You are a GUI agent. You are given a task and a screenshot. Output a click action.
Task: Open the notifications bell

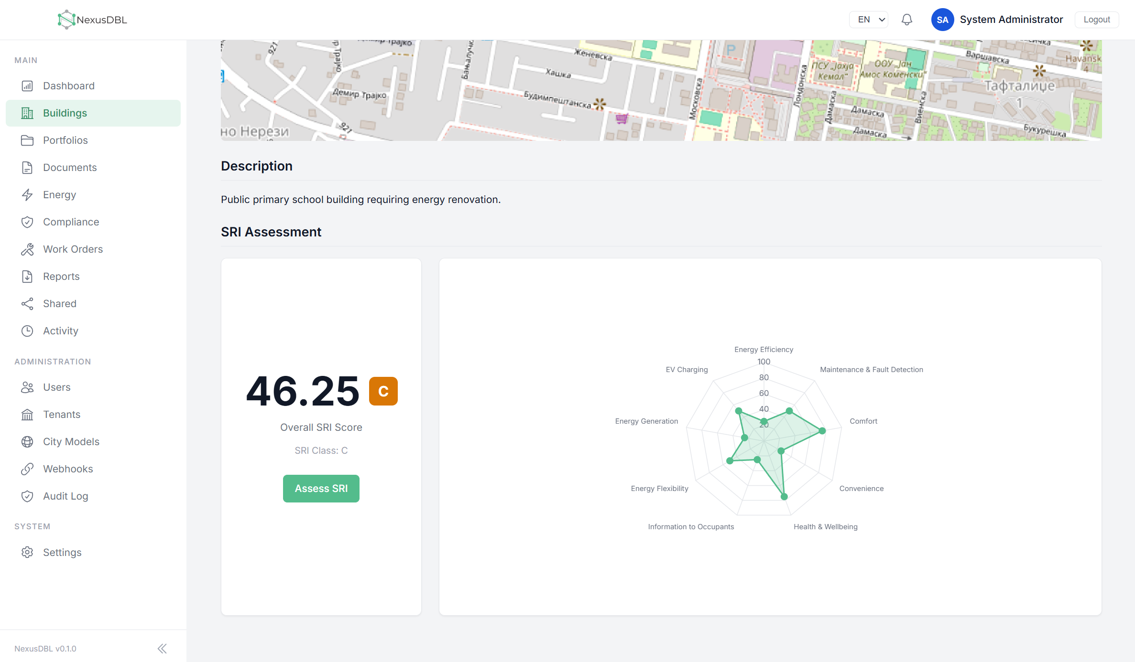907,20
